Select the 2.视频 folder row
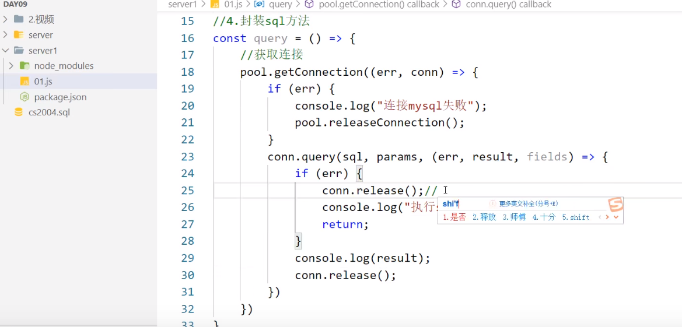Image resolution: width=682 pixels, height=327 pixels. point(78,19)
